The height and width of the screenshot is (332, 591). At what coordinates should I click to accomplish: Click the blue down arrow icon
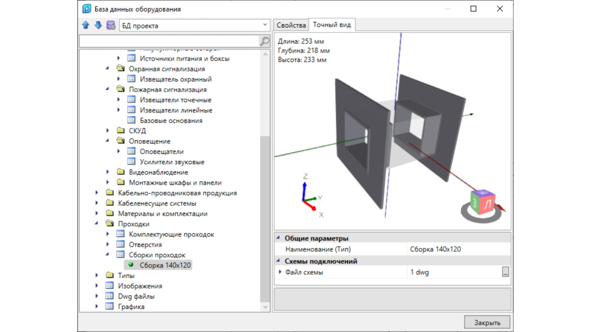click(x=98, y=25)
